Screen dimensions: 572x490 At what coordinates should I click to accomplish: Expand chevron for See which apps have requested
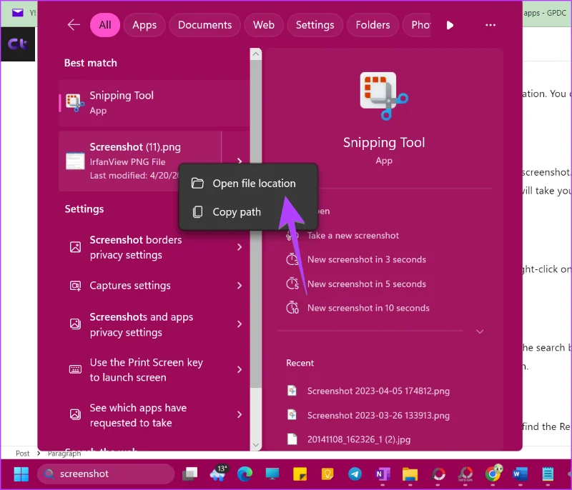(240, 414)
